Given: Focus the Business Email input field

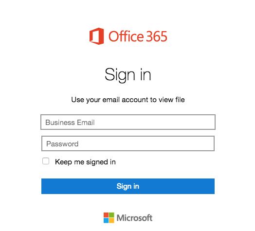Looking at the screenshot, I should (128, 122).
